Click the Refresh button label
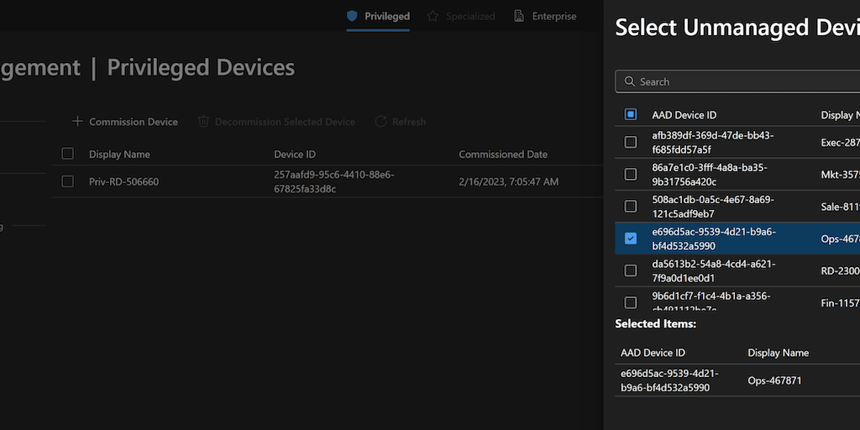The image size is (860, 430). point(409,122)
